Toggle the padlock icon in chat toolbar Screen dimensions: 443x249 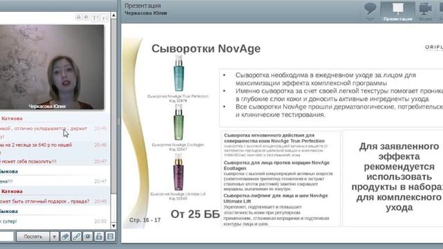click(x=99, y=237)
